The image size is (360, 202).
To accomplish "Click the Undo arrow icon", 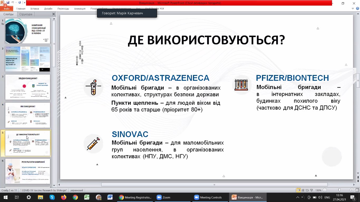I will [x=12, y=3].
